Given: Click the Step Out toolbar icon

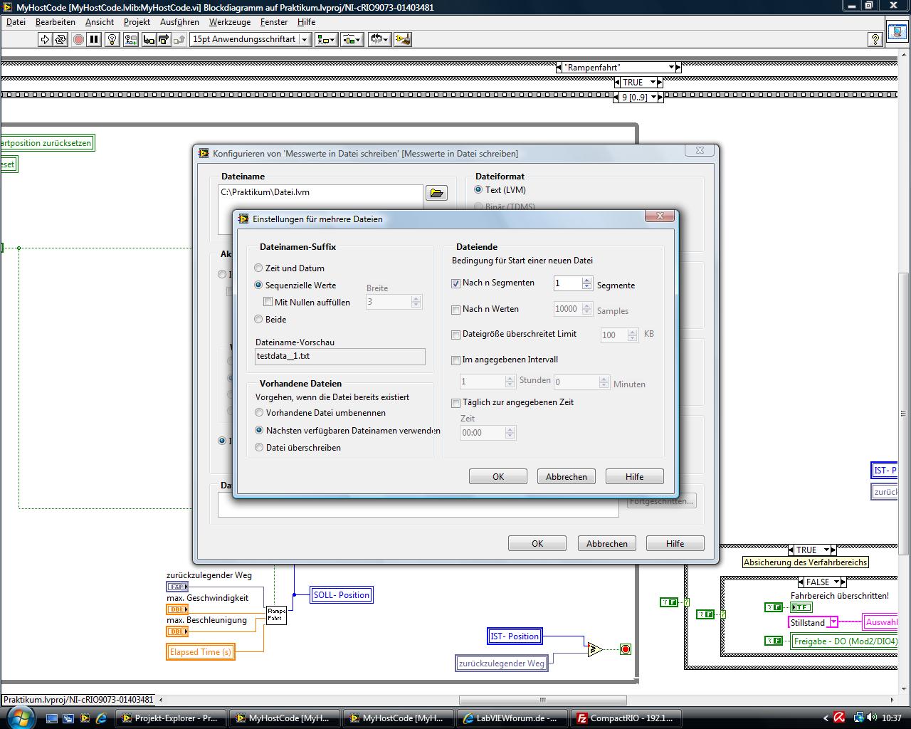Looking at the screenshot, I should [179, 40].
